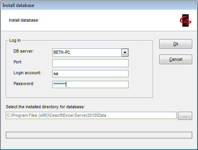Click the 'Password:' label
Viewport: 198px width, 150px height.
point(24,84)
